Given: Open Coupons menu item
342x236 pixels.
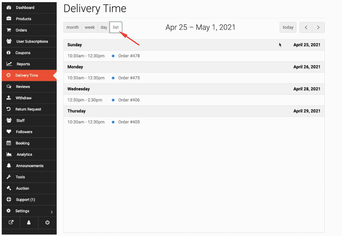Looking at the screenshot, I should [29, 53].
